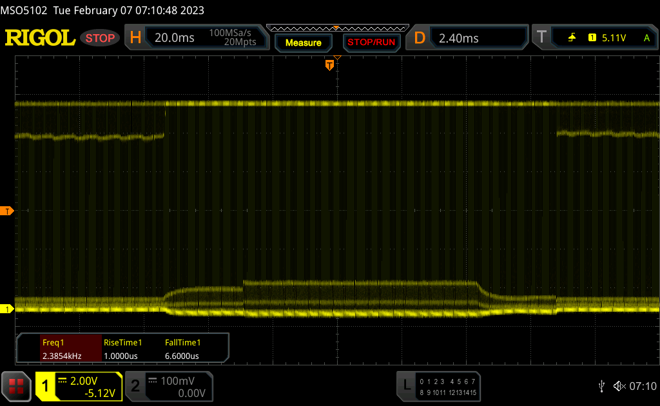This screenshot has height=406, width=660.
Task: Click the channel 1 DC coupling icon
Action: pyautogui.click(x=63, y=381)
